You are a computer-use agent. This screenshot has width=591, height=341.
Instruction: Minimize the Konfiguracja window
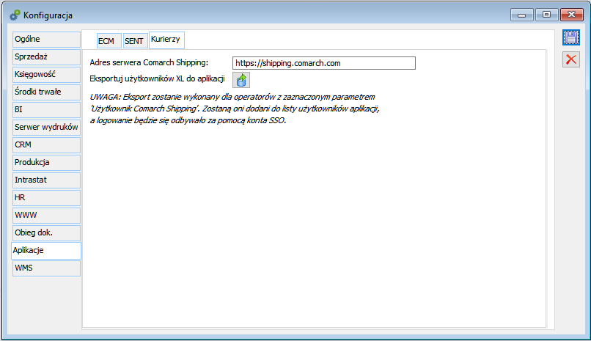pyautogui.click(x=521, y=15)
